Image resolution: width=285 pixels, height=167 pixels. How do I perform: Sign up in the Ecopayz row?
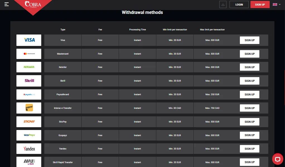coord(250,135)
